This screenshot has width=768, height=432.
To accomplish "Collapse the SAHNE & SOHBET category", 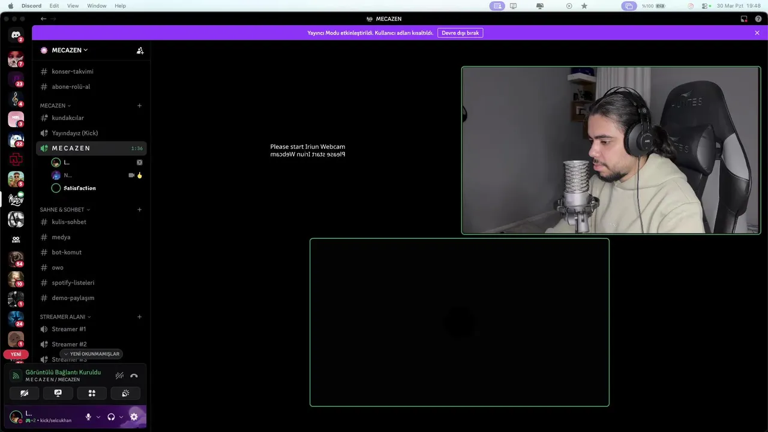I will tap(65, 210).
